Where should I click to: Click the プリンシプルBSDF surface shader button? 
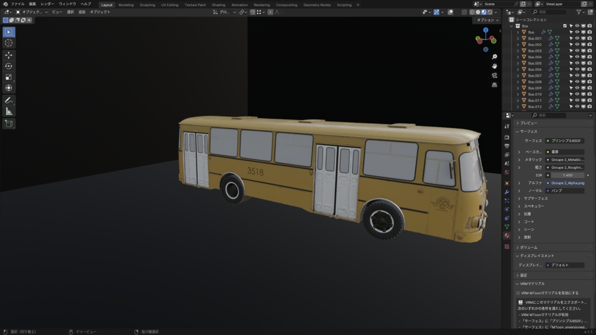pos(565,141)
